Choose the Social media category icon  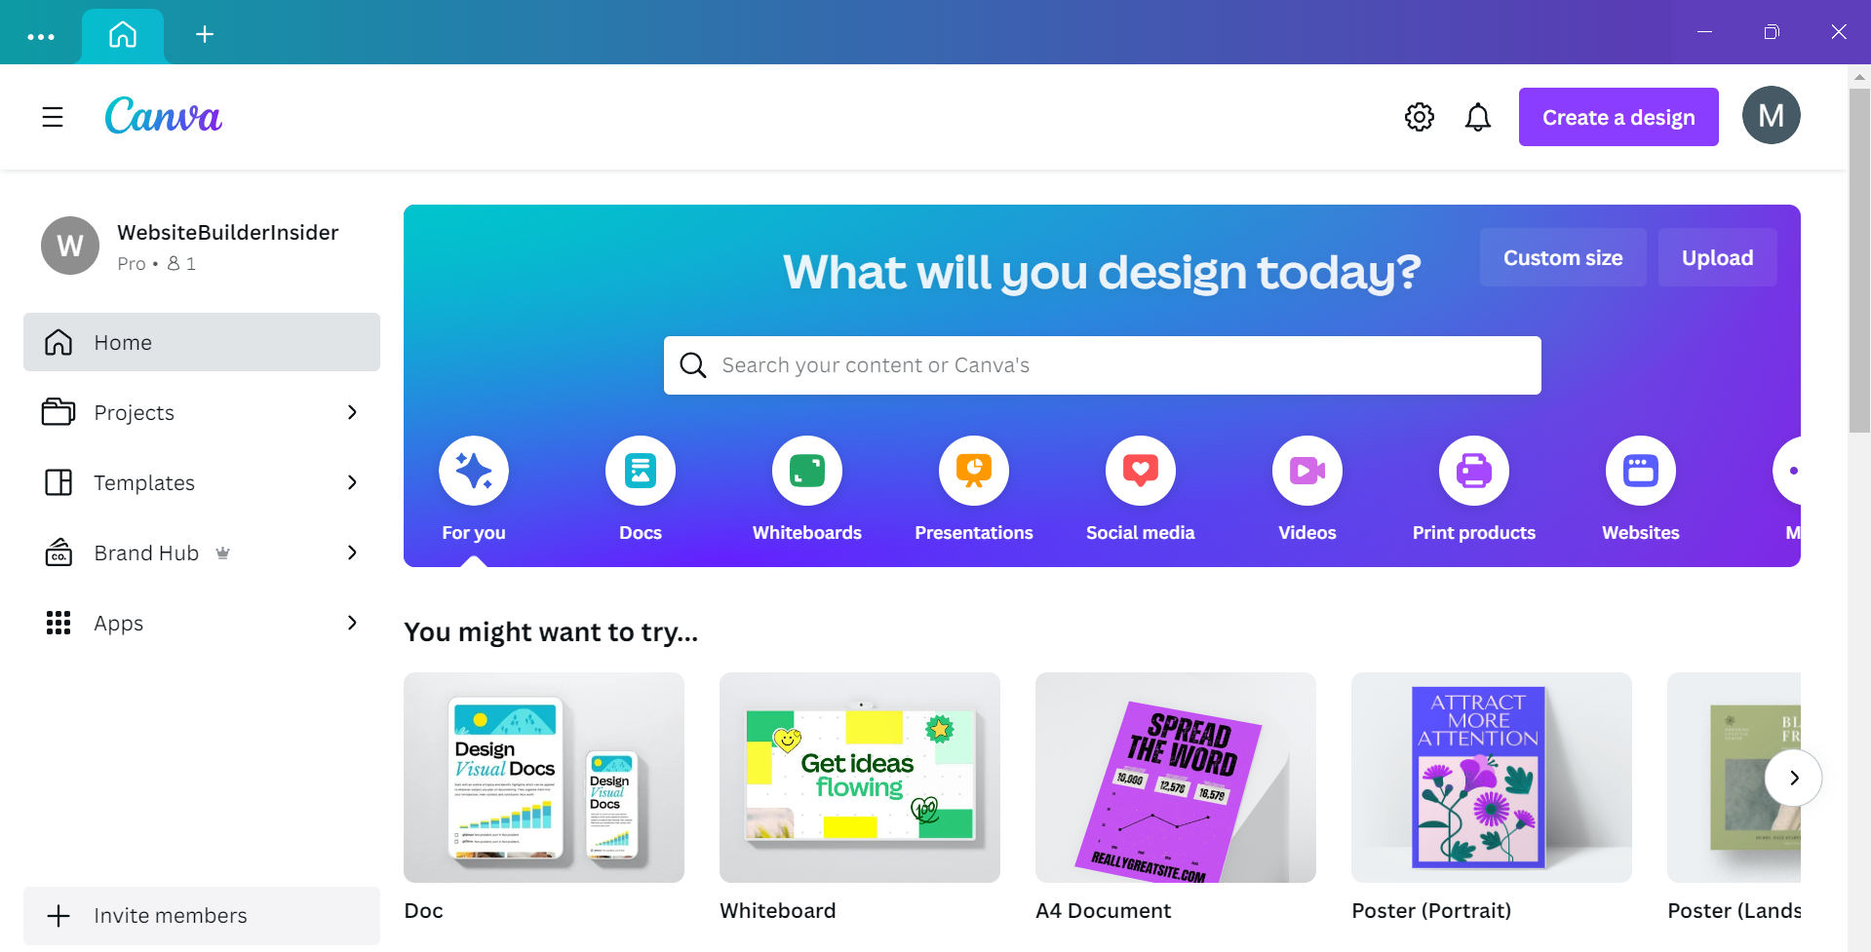coord(1140,471)
